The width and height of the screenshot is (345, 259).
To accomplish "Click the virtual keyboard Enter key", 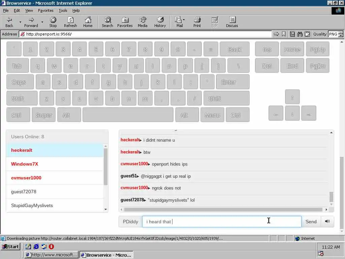I will (x=233, y=82).
